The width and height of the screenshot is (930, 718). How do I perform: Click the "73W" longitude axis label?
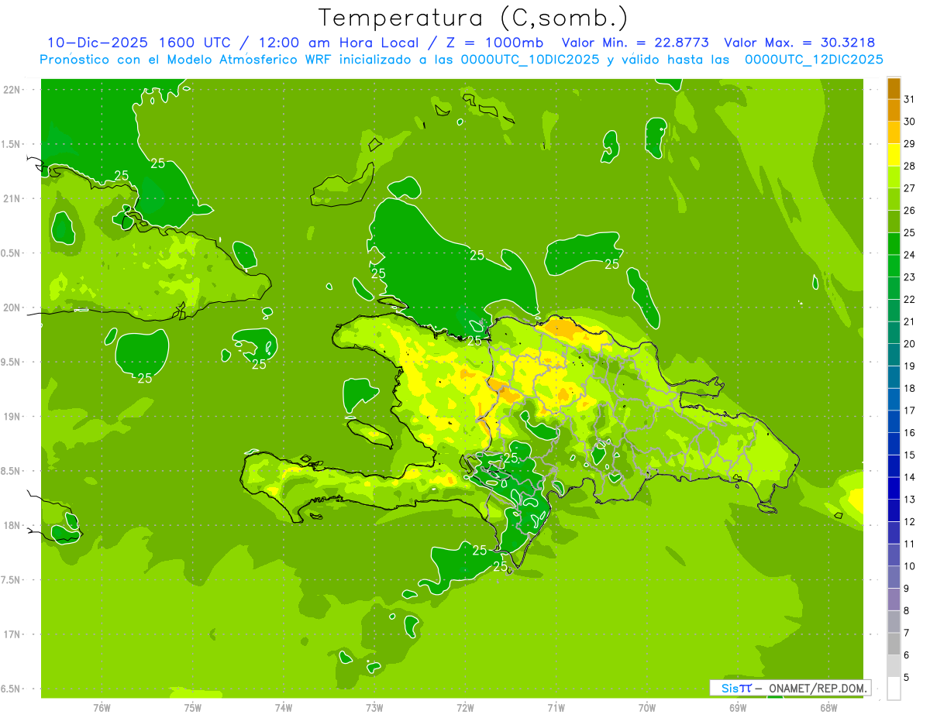[x=374, y=708]
